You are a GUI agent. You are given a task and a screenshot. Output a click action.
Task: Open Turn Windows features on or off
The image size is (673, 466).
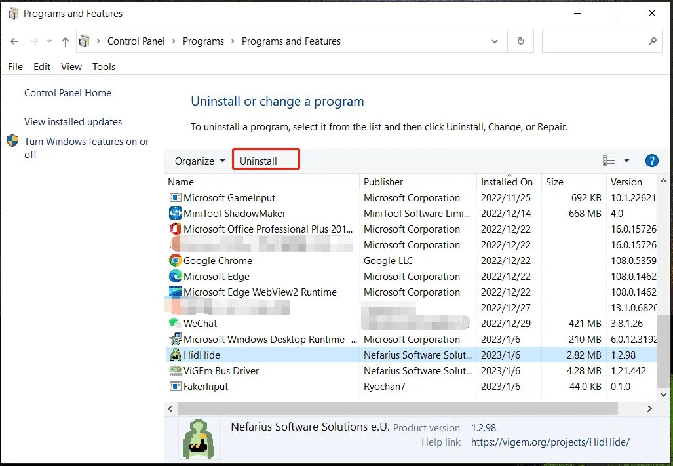[x=87, y=148]
